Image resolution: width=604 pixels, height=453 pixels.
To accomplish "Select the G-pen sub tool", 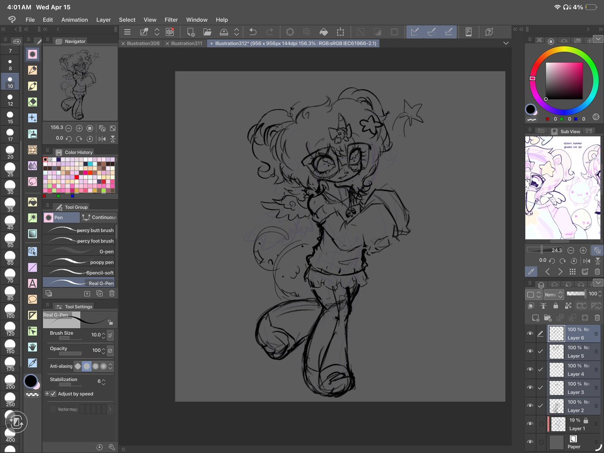I will [x=79, y=251].
